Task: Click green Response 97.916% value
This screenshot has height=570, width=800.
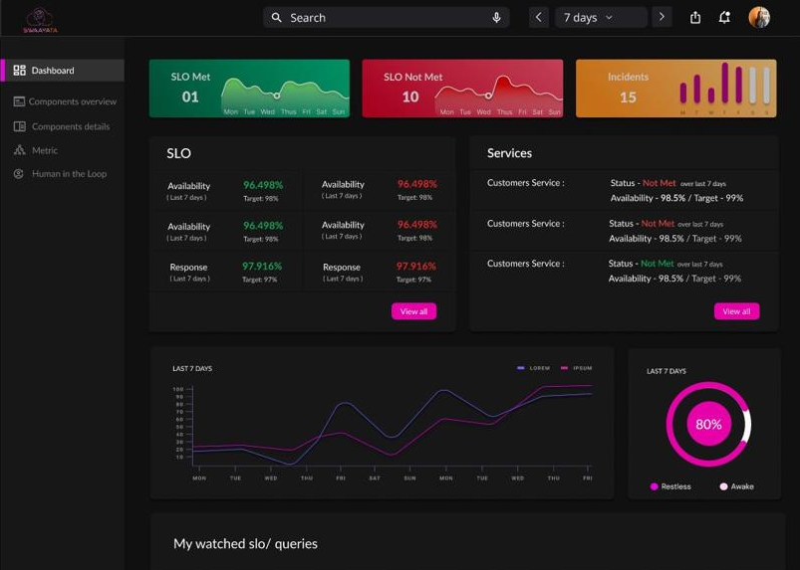Action: pyautogui.click(x=262, y=266)
